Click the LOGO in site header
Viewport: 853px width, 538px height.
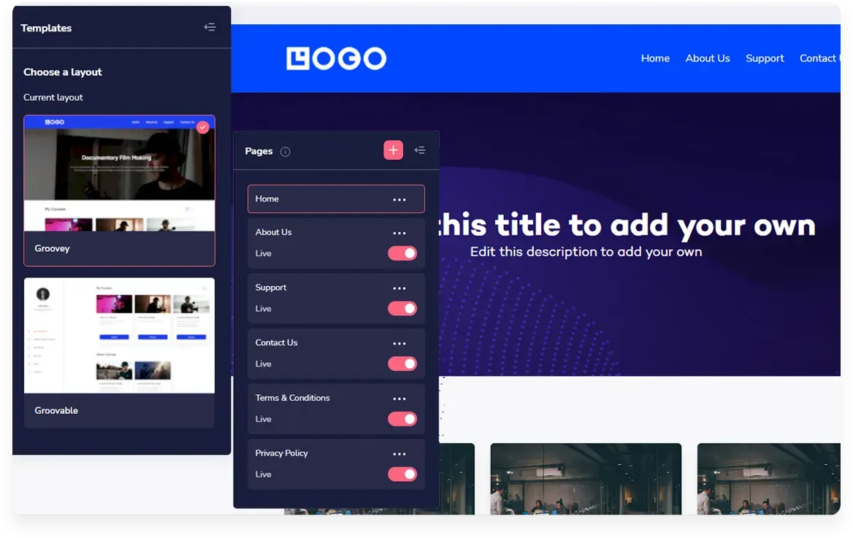click(336, 58)
